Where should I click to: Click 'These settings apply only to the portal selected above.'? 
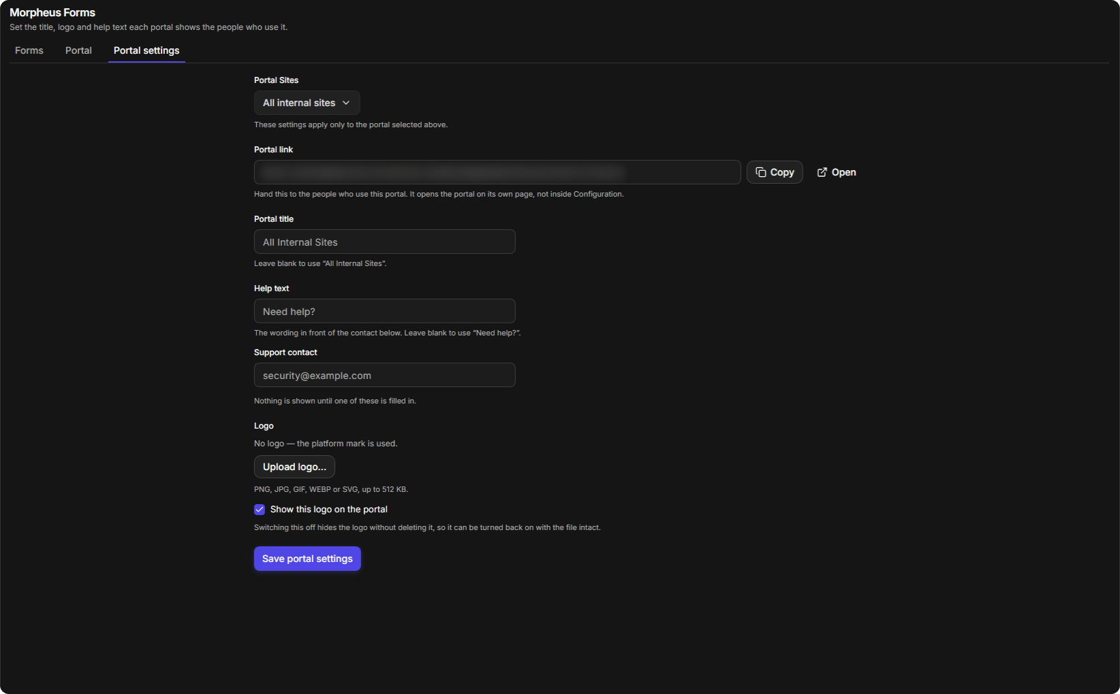pos(351,125)
